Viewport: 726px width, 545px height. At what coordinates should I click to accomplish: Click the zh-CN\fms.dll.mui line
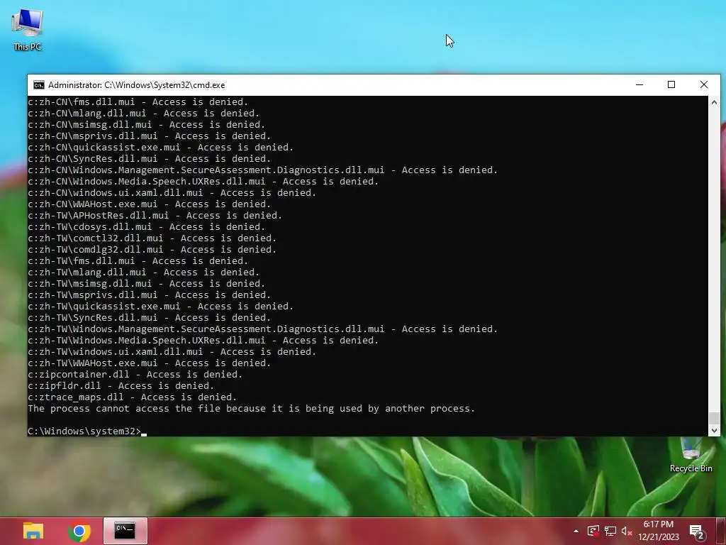[x=138, y=102]
